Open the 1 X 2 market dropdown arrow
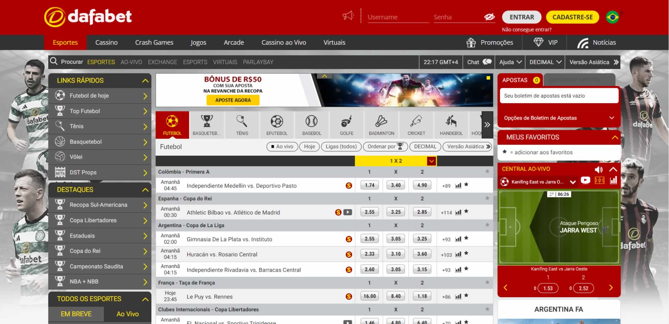669x324 pixels. coord(432,161)
